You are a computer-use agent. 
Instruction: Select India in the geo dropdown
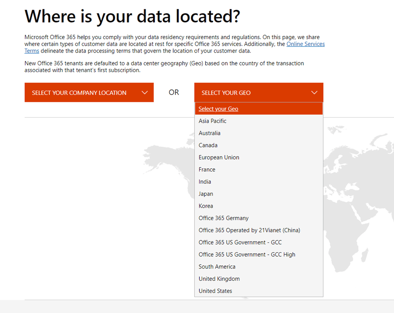click(205, 182)
